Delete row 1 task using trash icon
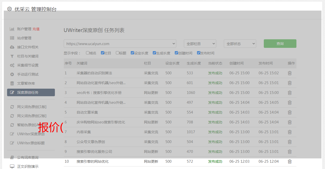Viewport: 325px width, 169px height. [290, 73]
